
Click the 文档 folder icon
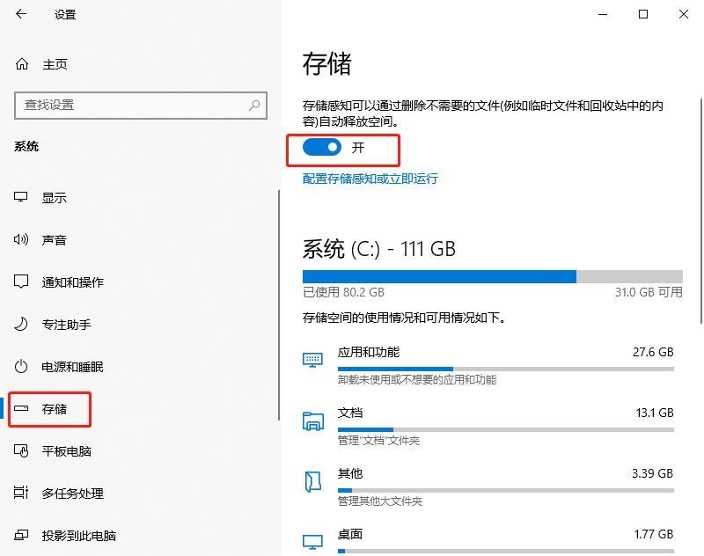312,420
